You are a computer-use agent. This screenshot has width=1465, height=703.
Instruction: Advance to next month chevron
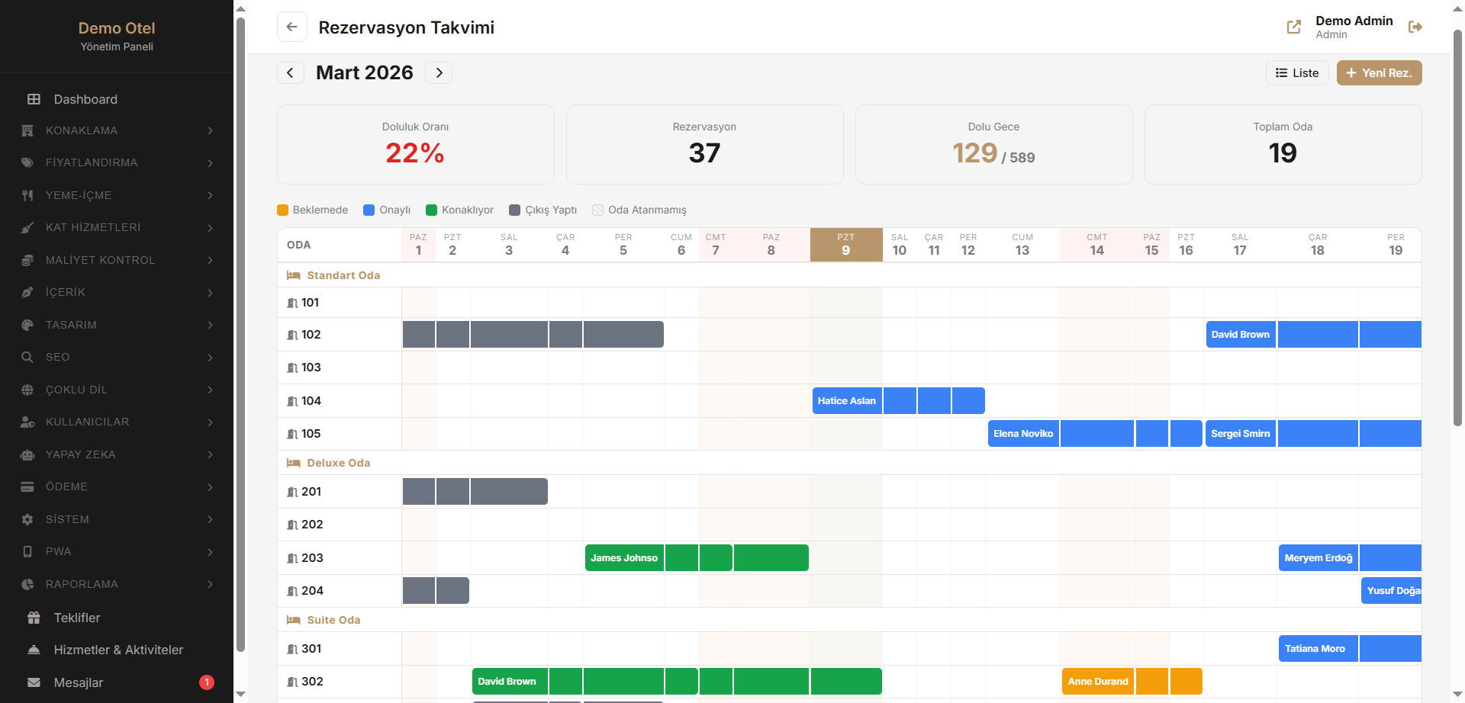tap(439, 72)
